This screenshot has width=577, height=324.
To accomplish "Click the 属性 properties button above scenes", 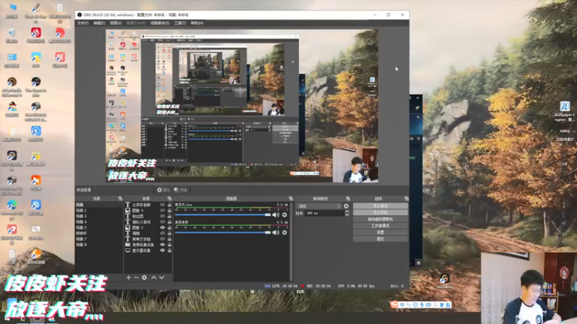I will [x=164, y=190].
